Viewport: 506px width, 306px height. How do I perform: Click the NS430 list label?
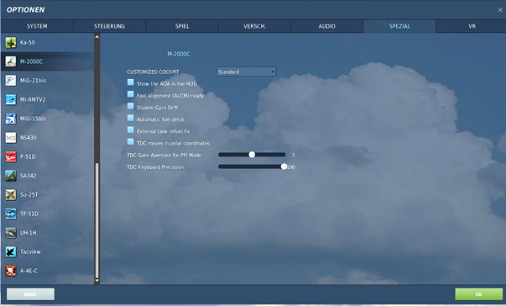point(28,138)
